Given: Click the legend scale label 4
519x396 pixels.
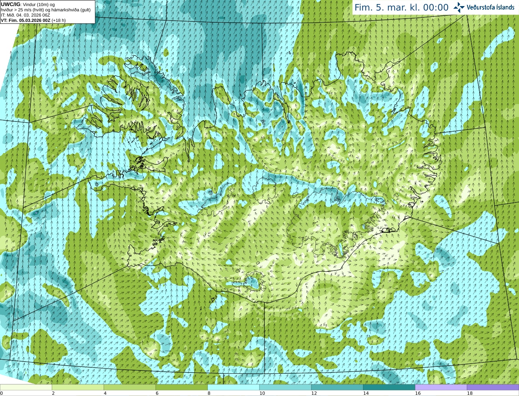Looking at the screenshot, I should coord(105,393).
